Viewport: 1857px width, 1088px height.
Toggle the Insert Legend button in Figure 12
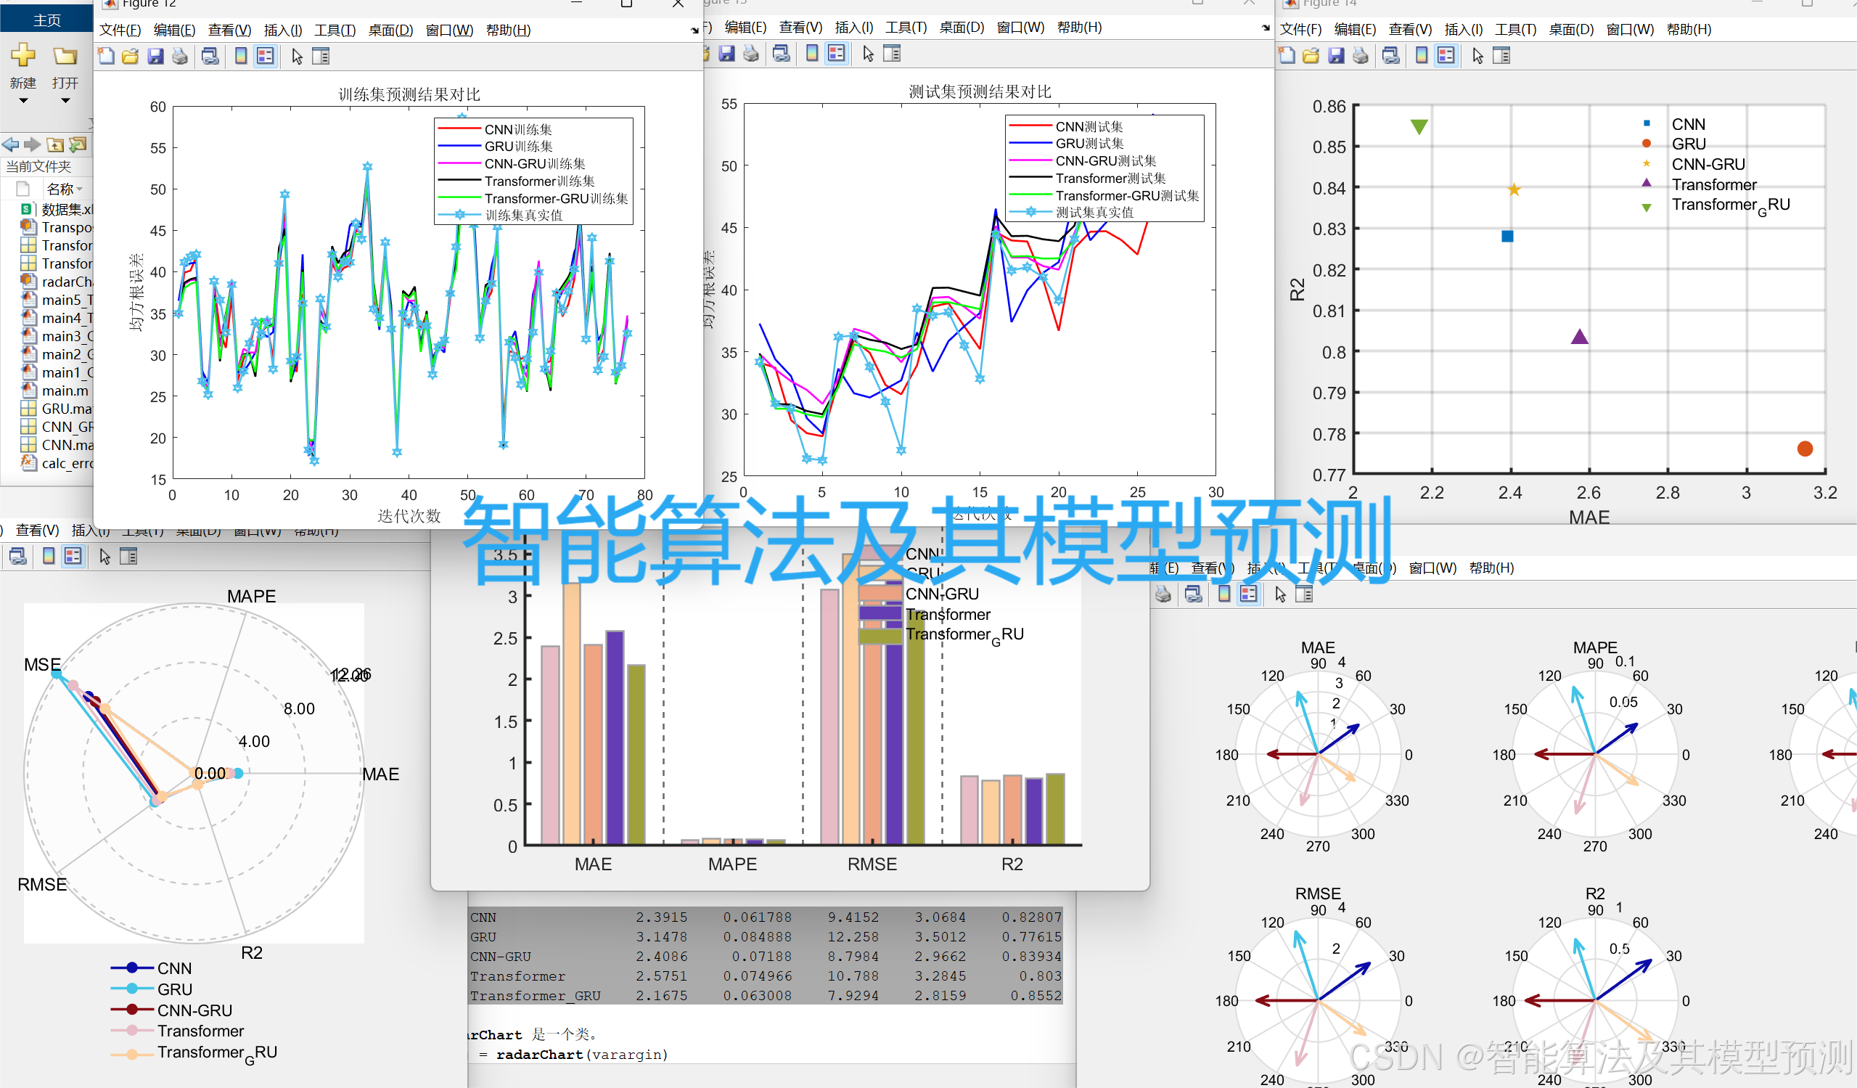[x=266, y=56]
